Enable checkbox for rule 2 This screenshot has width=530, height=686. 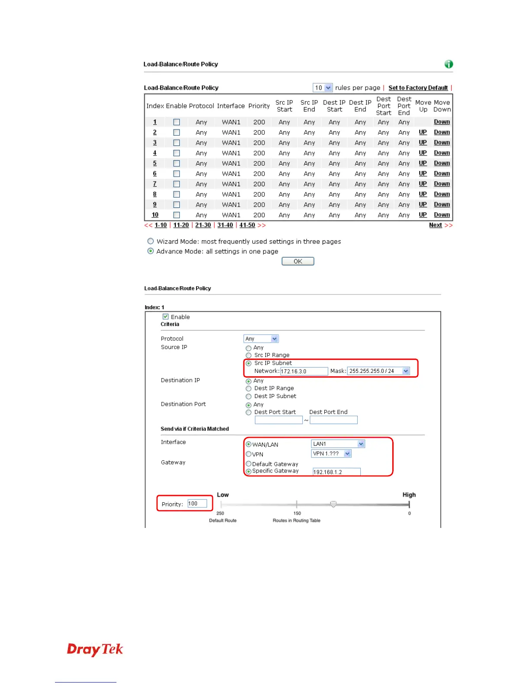(x=176, y=133)
